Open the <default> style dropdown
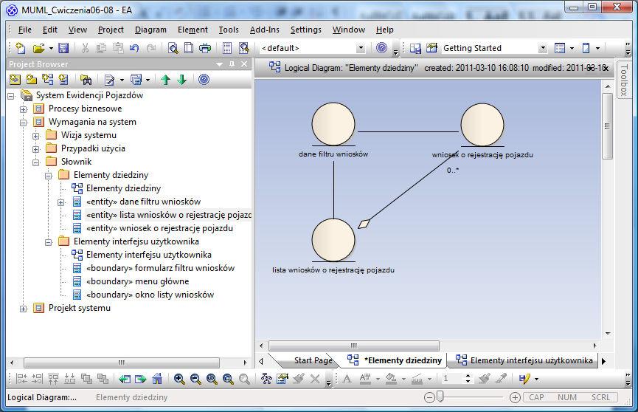 coord(361,48)
